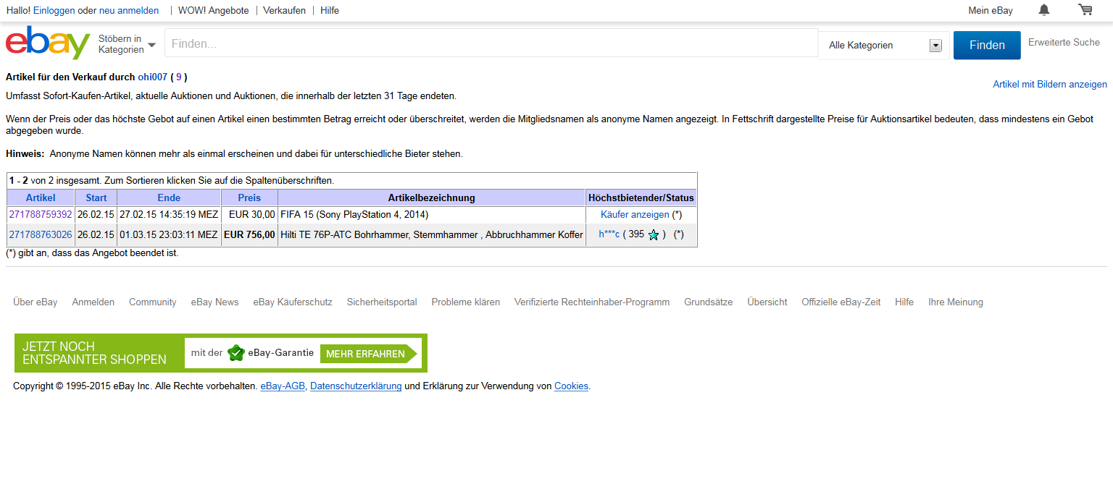Viewport: 1113px width, 484px height.
Task: Click the feedback star next to h***c
Action: point(654,235)
